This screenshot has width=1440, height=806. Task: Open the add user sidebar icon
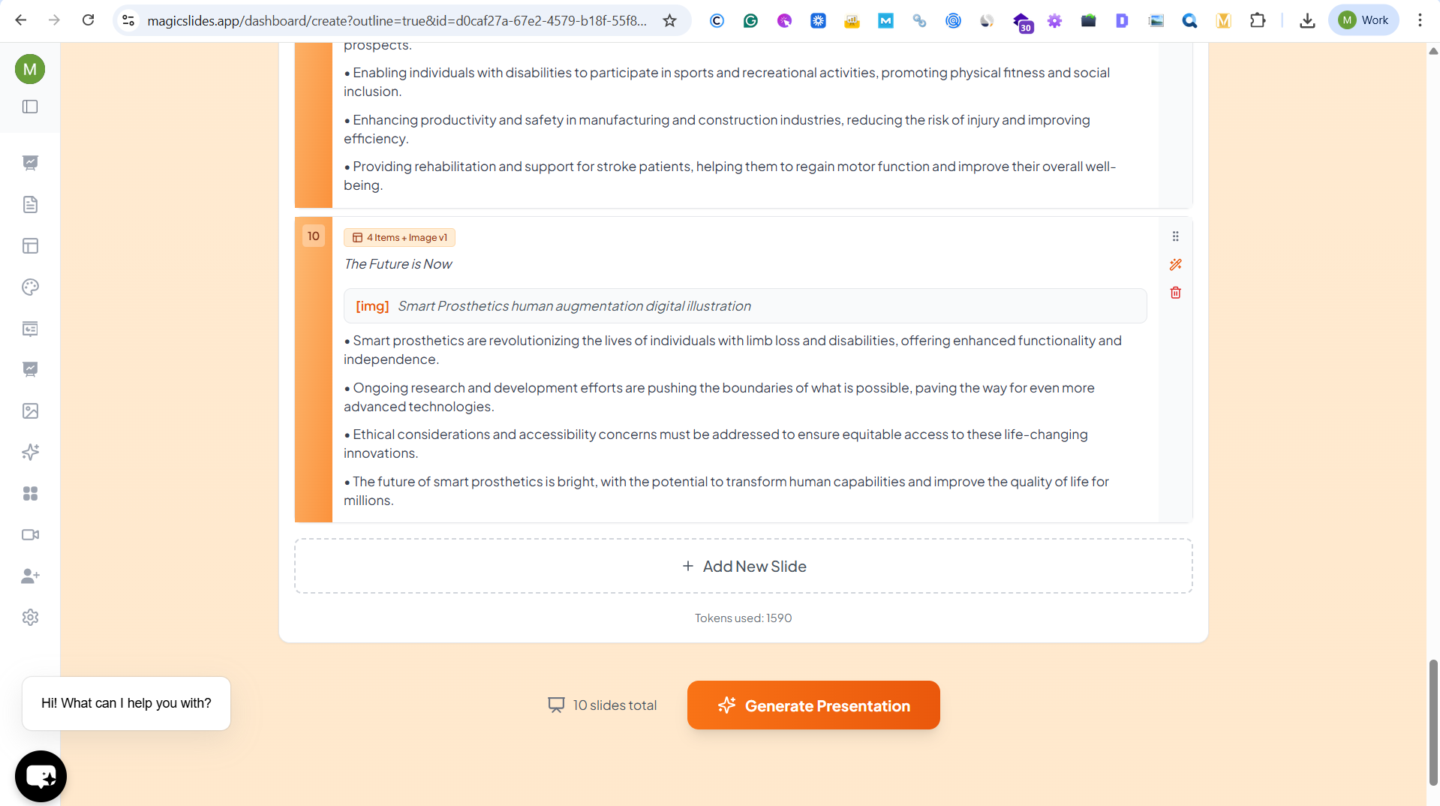[x=30, y=576]
